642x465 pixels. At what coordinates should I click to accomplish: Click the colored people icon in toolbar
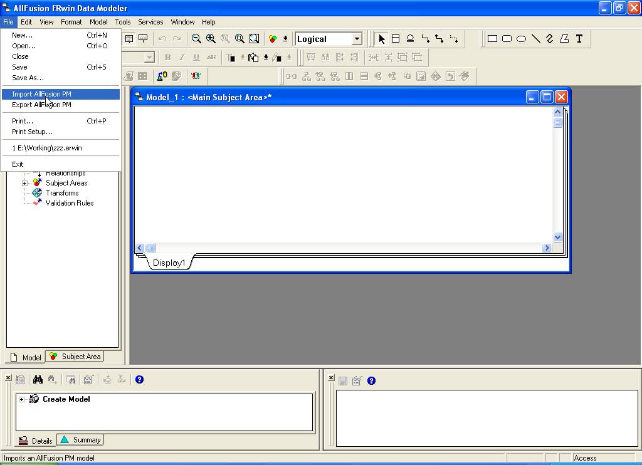click(x=196, y=76)
